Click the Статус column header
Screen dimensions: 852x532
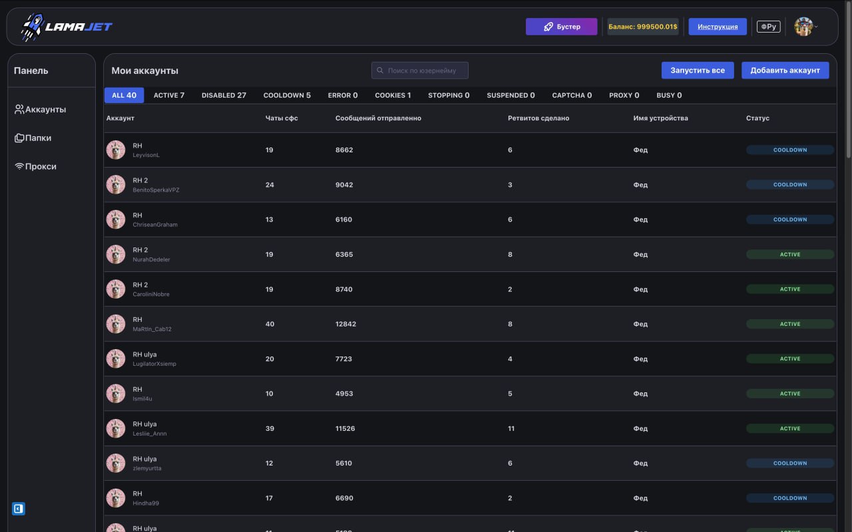click(x=757, y=118)
